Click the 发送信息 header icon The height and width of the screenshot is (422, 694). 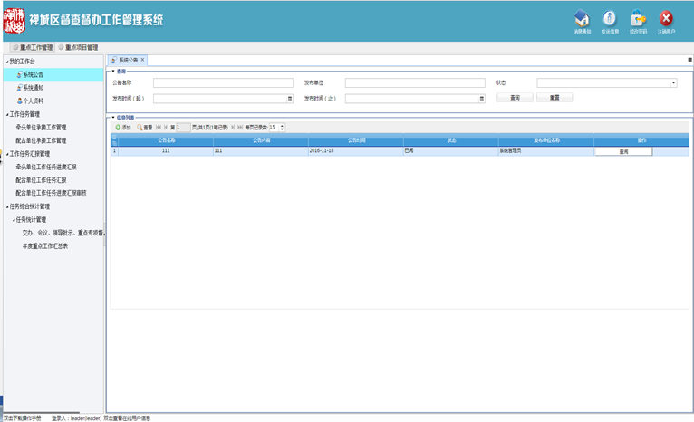pos(610,19)
